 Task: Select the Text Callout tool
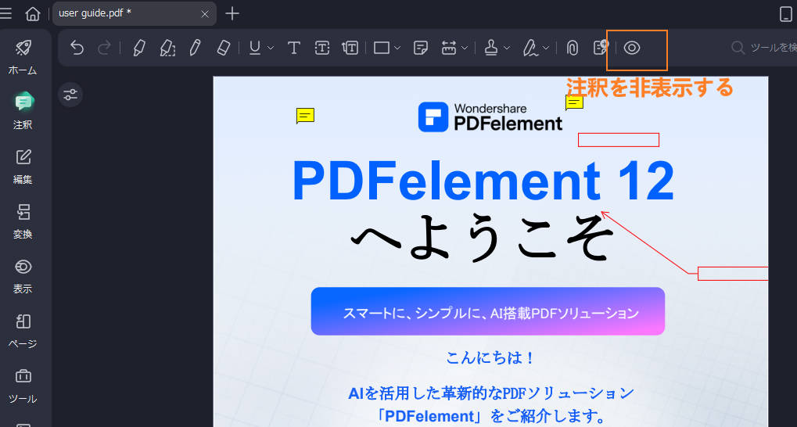tap(350, 48)
